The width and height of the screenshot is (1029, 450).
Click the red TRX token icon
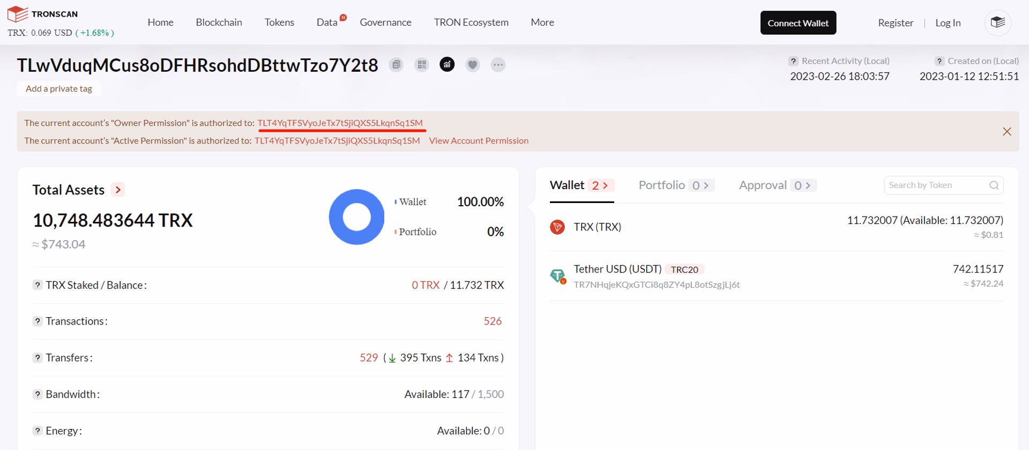[557, 227]
